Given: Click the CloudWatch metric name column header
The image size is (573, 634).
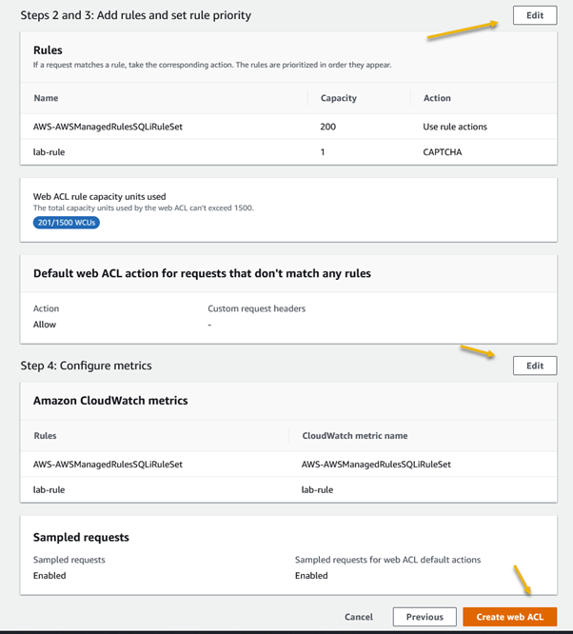Looking at the screenshot, I should pos(354,436).
